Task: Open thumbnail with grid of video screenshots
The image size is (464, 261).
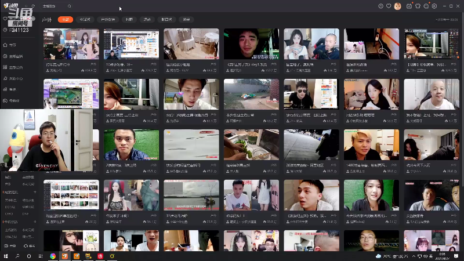Action: (x=71, y=195)
